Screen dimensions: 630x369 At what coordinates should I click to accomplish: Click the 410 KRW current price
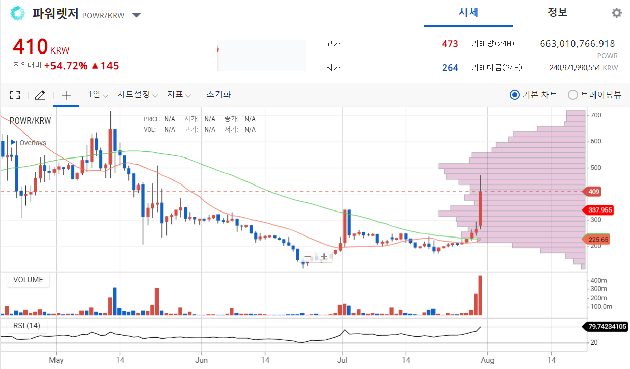click(x=41, y=47)
